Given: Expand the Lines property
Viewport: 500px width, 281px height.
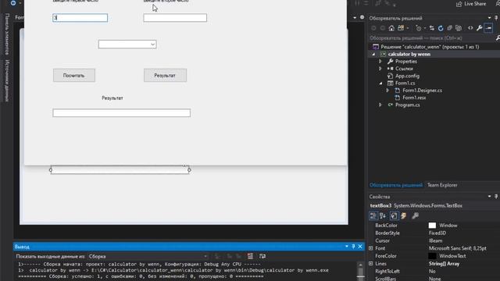Looking at the screenshot, I should [371, 264].
